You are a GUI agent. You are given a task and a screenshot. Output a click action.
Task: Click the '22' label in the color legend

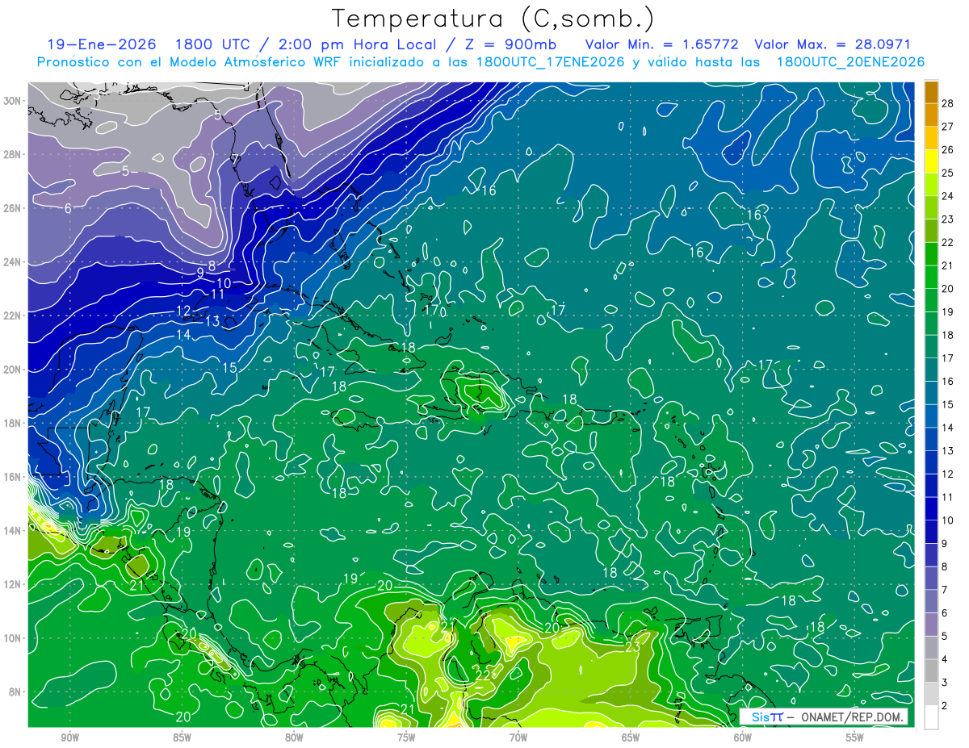(949, 243)
